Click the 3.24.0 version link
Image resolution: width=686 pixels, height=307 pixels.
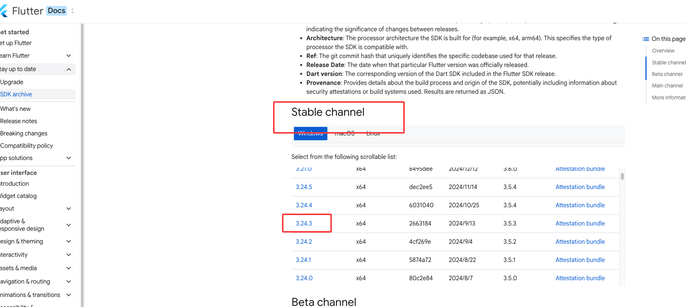click(304, 278)
